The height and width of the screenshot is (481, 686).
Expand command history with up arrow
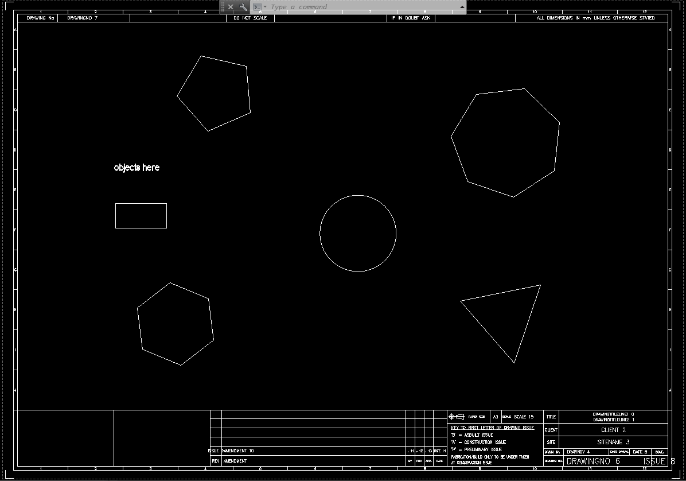pos(462,7)
